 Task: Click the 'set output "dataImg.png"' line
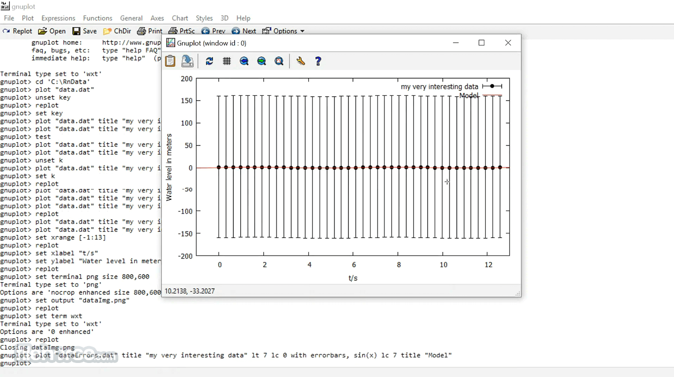(x=65, y=300)
